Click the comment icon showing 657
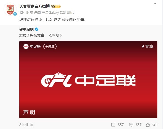Screen dimensions: 163x129 [131, 125]
